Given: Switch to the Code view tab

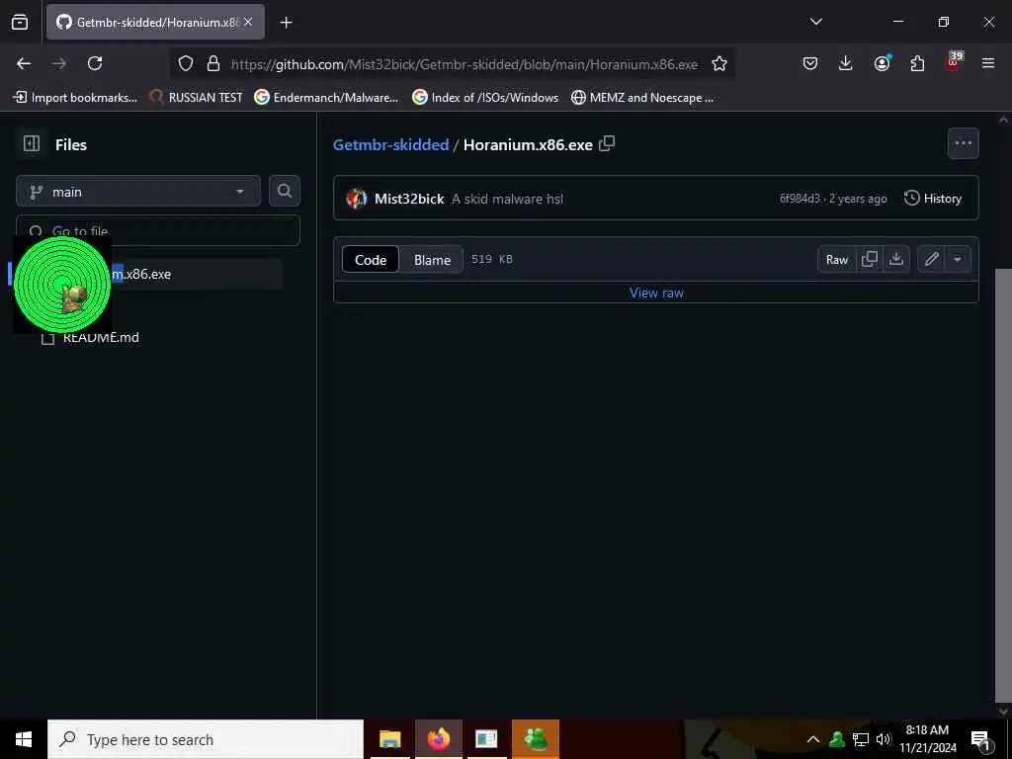Looking at the screenshot, I should pyautogui.click(x=371, y=260).
